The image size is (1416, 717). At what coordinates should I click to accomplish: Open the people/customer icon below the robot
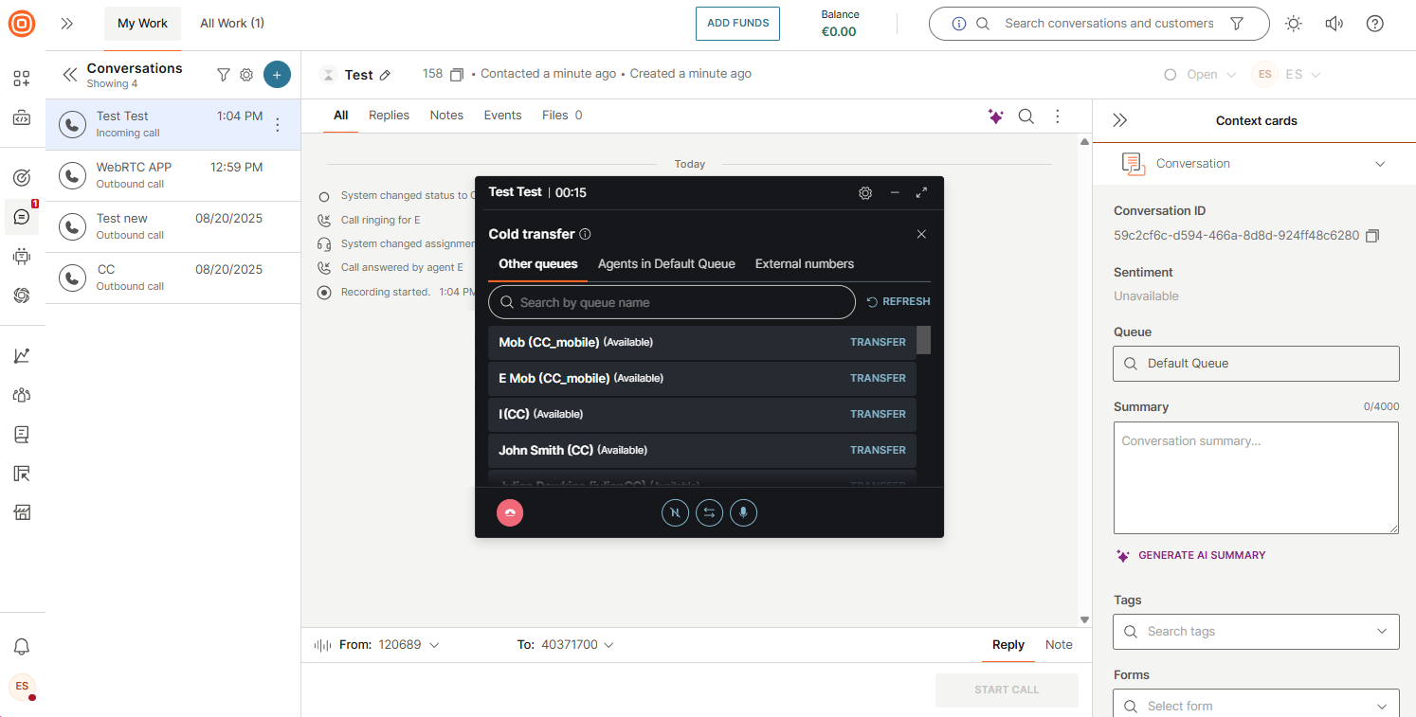coord(22,296)
